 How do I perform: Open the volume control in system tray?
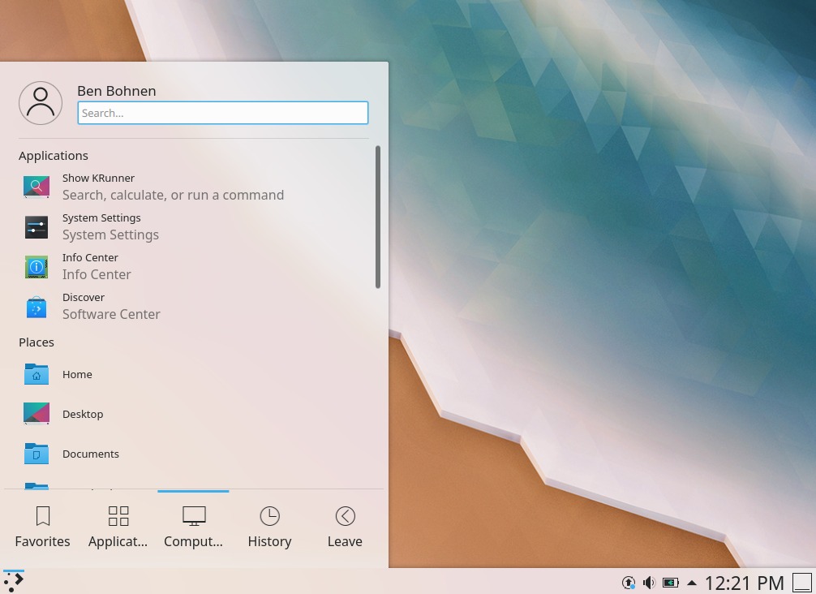click(x=649, y=583)
